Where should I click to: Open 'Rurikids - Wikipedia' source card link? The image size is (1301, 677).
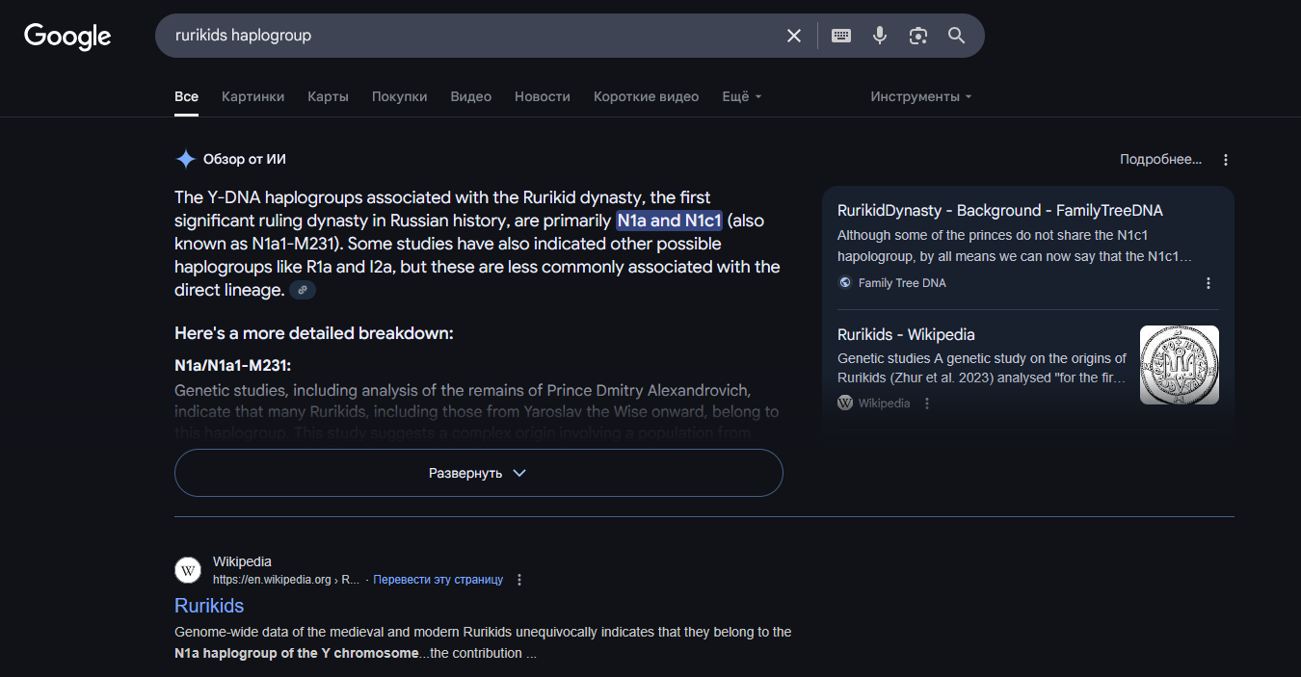(x=906, y=334)
